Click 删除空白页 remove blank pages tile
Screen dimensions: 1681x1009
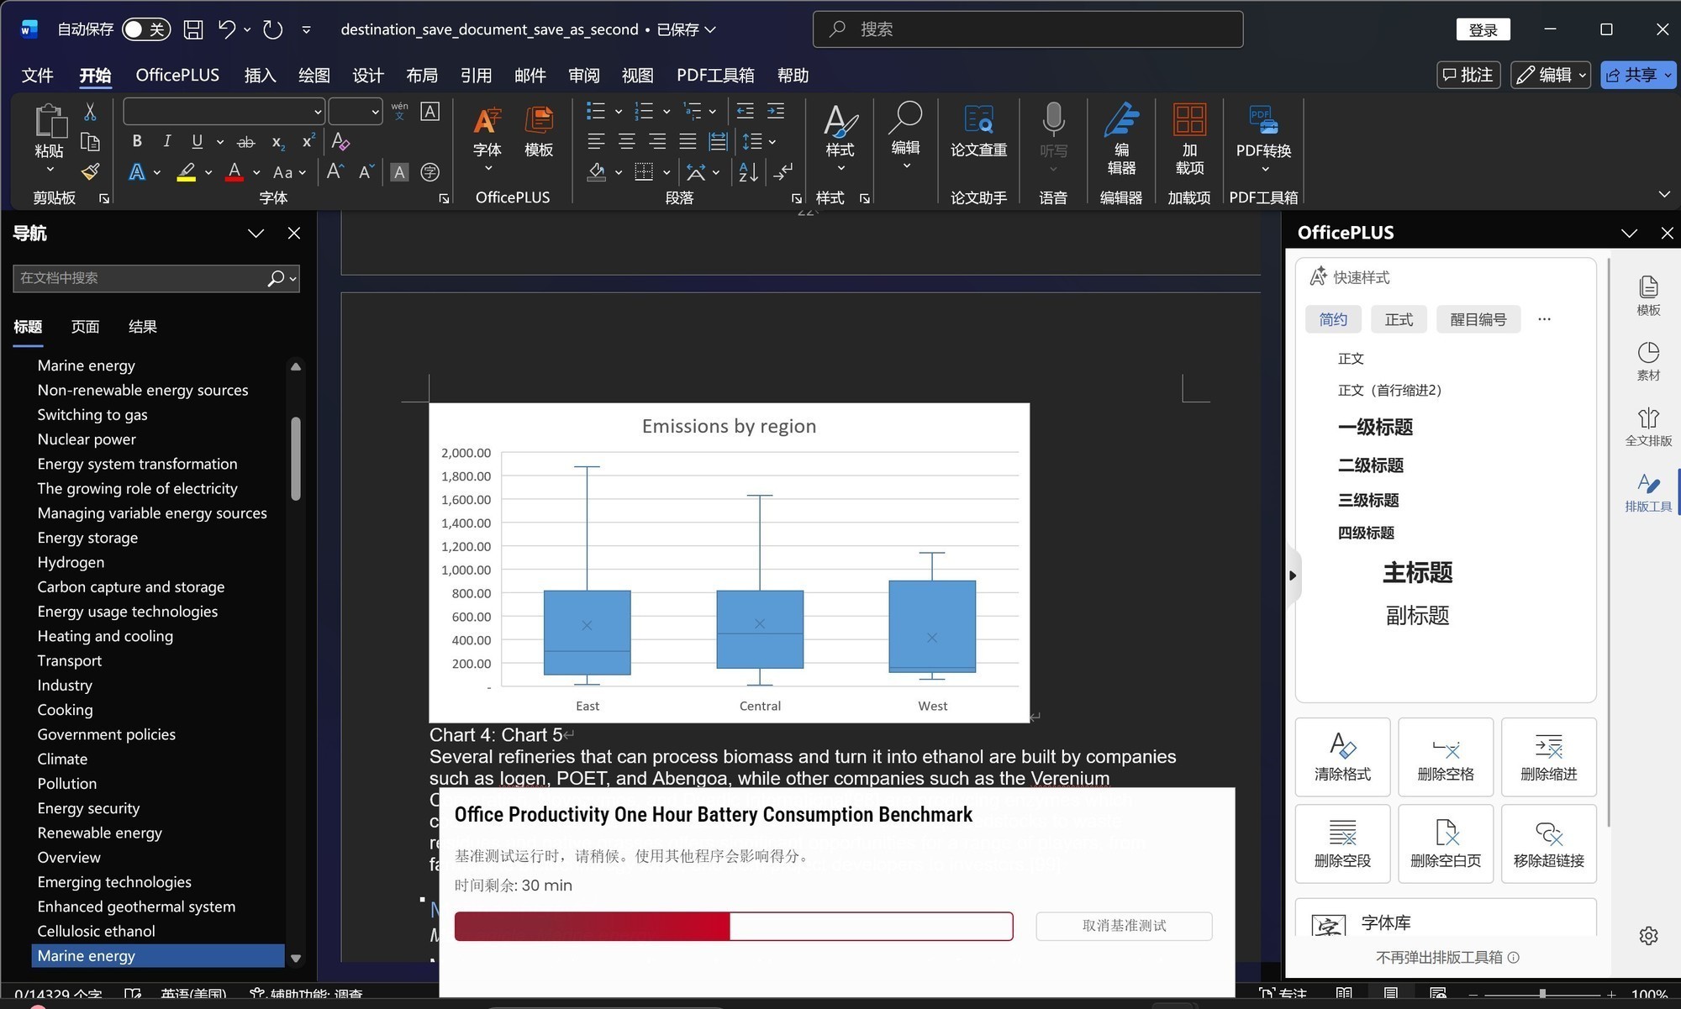coord(1445,843)
